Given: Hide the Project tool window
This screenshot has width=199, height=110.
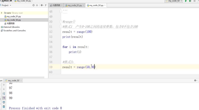Looking at the screenshot, I should click(46, 5).
